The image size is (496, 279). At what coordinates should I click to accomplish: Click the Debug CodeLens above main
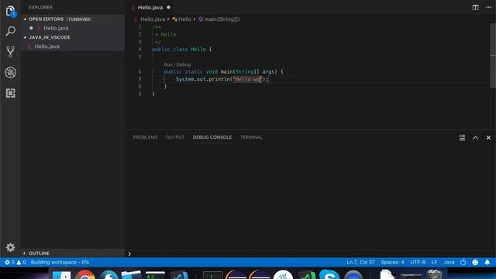point(184,64)
